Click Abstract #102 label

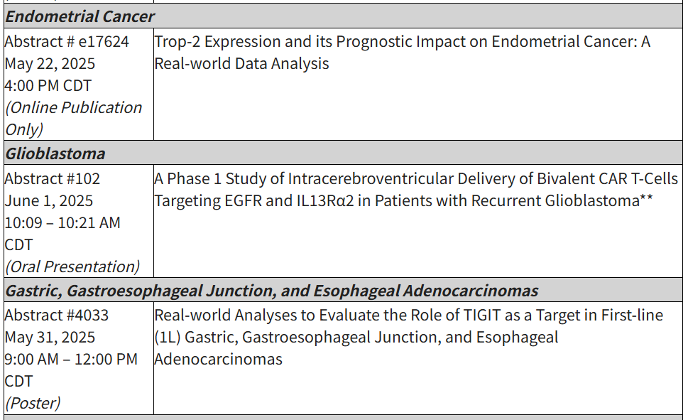tap(53, 178)
